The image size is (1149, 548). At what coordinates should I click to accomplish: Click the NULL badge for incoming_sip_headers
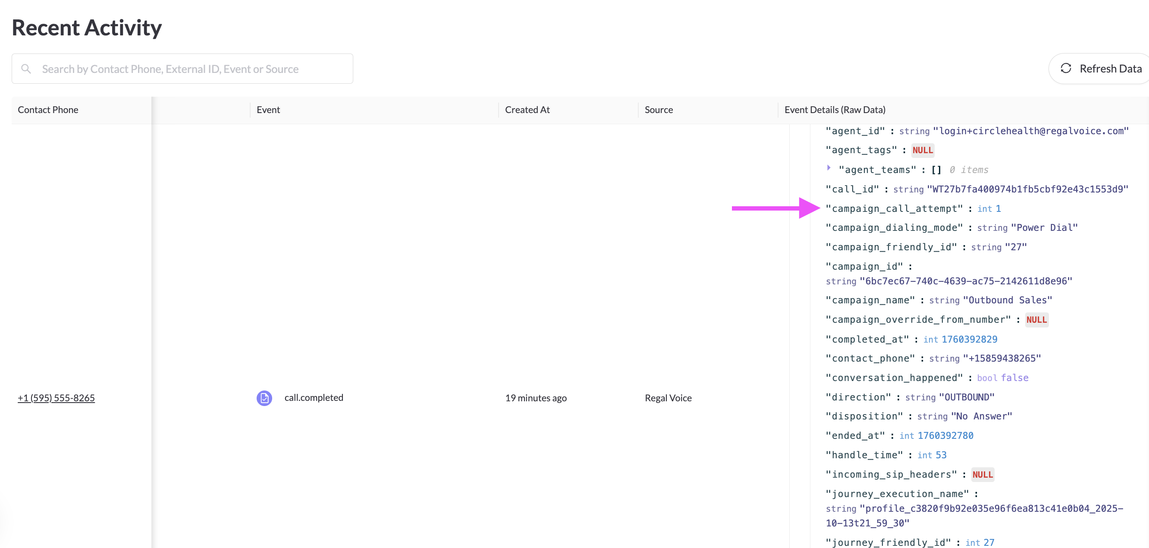[x=982, y=475]
